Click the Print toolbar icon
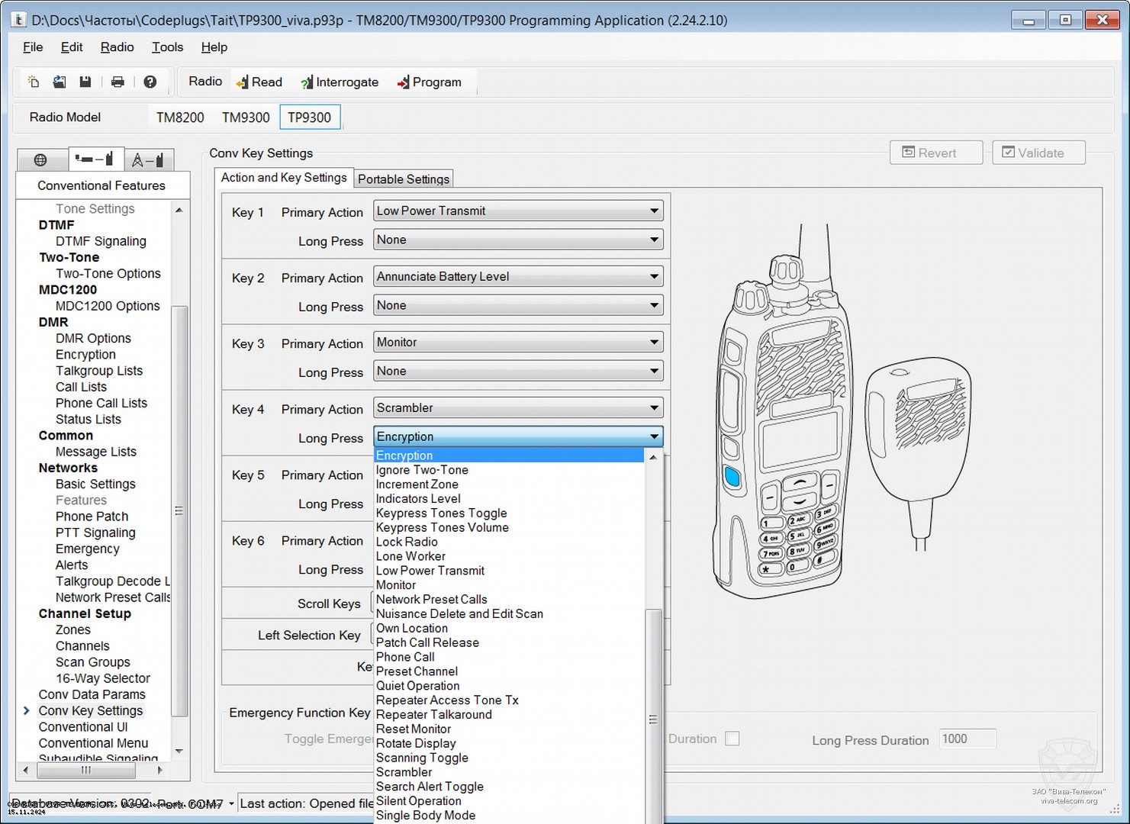 118,82
